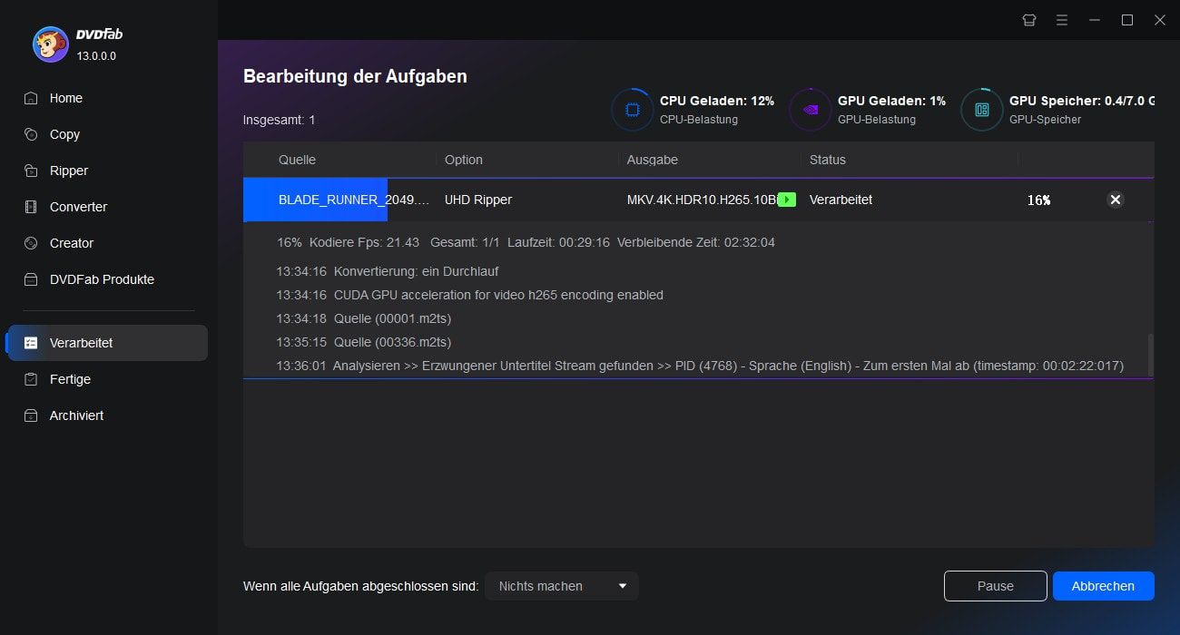
Task: Click the 16% progress value in row
Action: click(x=1038, y=200)
